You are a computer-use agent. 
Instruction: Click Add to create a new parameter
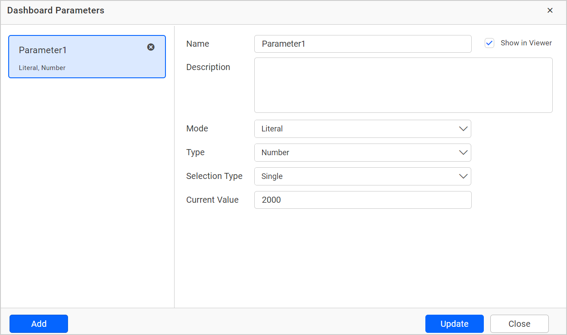[39, 323]
